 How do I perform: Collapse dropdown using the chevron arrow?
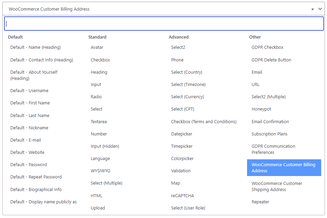(320, 9)
